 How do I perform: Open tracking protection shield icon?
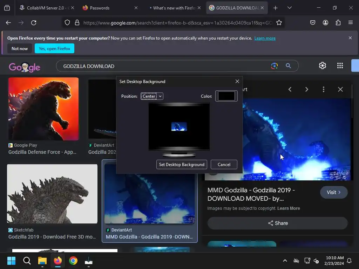[67, 23]
